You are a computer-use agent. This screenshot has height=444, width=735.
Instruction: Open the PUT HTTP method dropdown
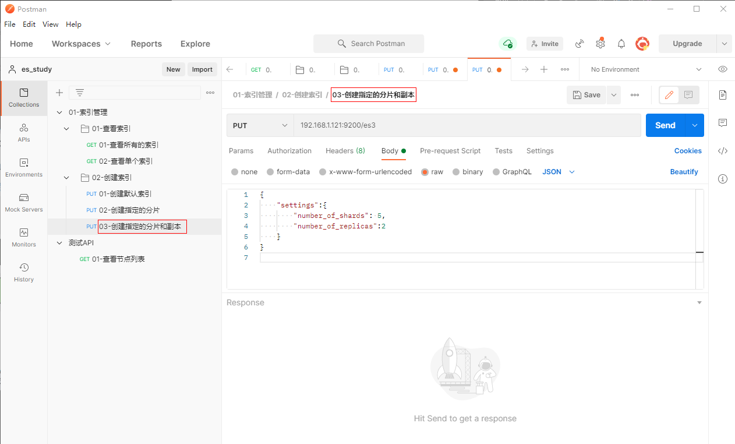pyautogui.click(x=260, y=125)
